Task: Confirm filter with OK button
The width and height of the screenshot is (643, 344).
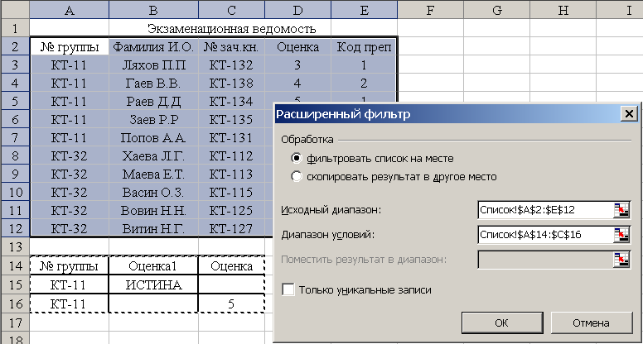Action: pos(502,322)
